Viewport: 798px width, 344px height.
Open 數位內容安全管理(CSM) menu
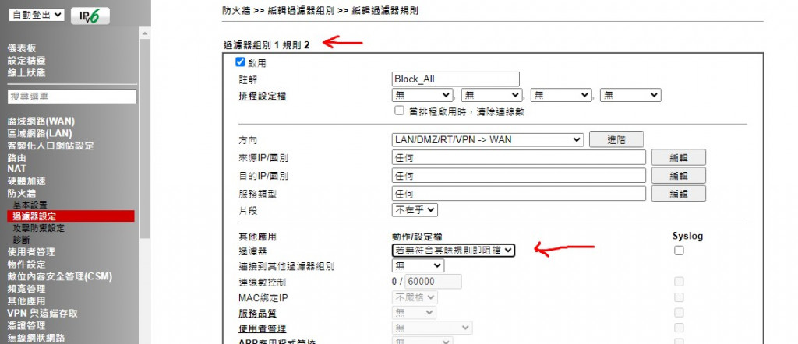59,276
